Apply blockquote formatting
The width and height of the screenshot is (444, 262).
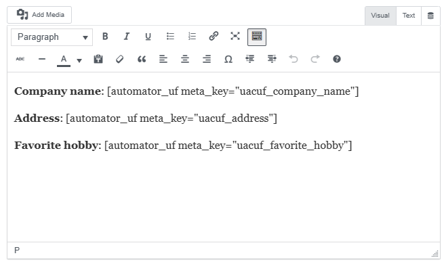tap(142, 59)
